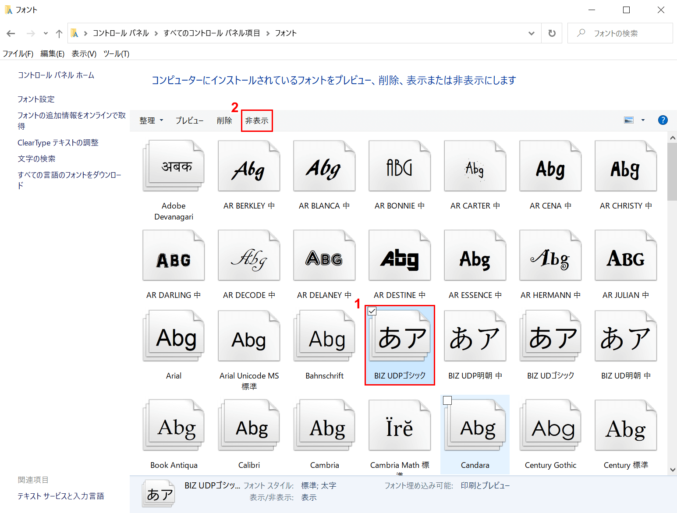677x513 pixels.
Task: Open the 整理 dropdown menu
Action: [151, 120]
